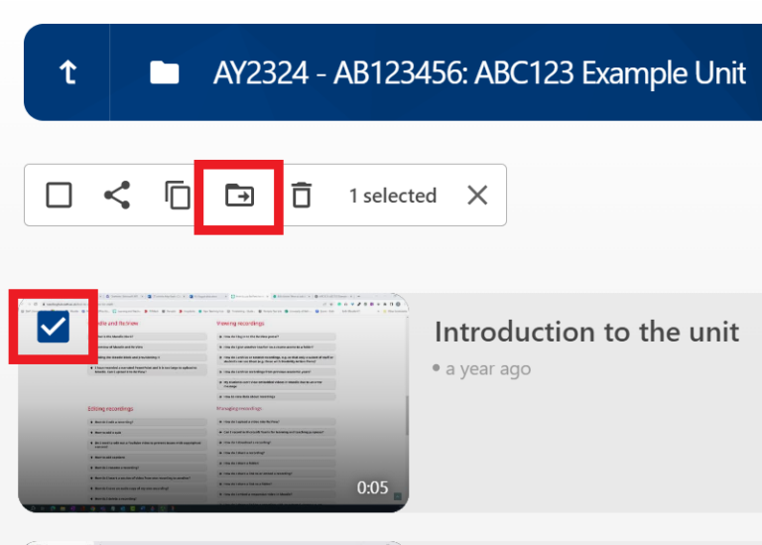Go up to the parent folder
This screenshot has width=762, height=545.
click(68, 73)
